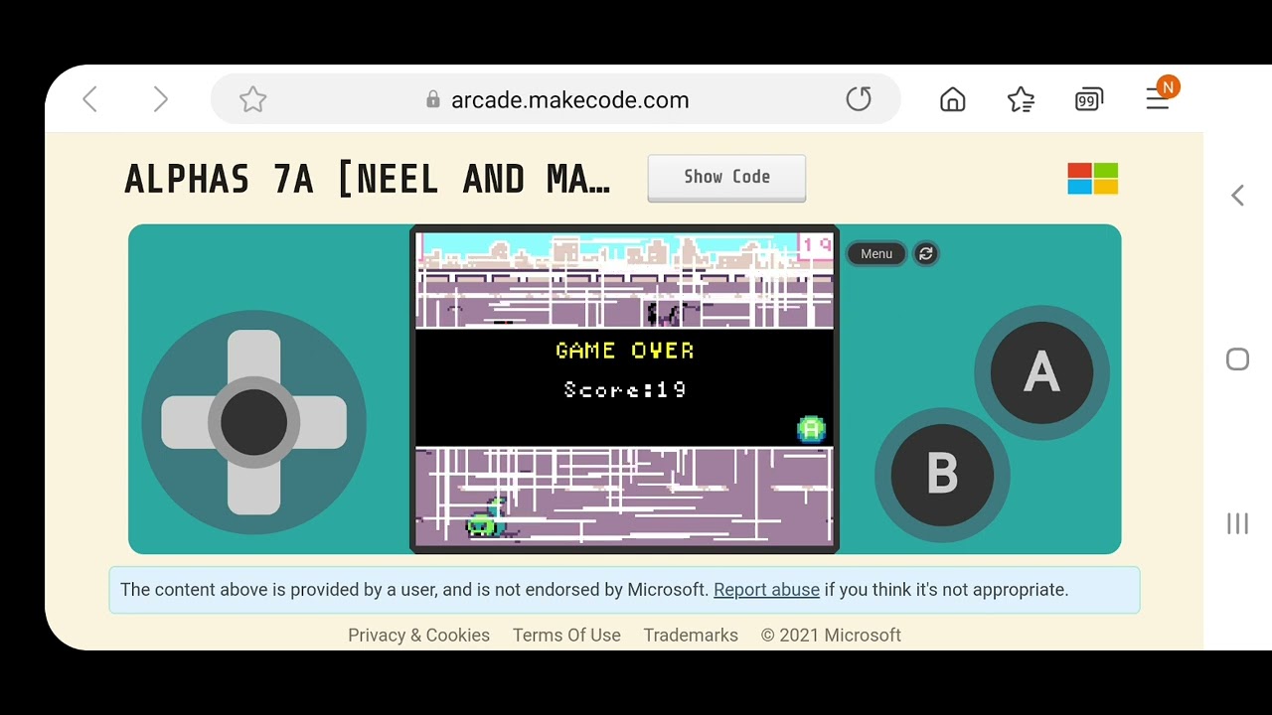Click the Show Code button
The height and width of the screenshot is (715, 1272).
(726, 178)
